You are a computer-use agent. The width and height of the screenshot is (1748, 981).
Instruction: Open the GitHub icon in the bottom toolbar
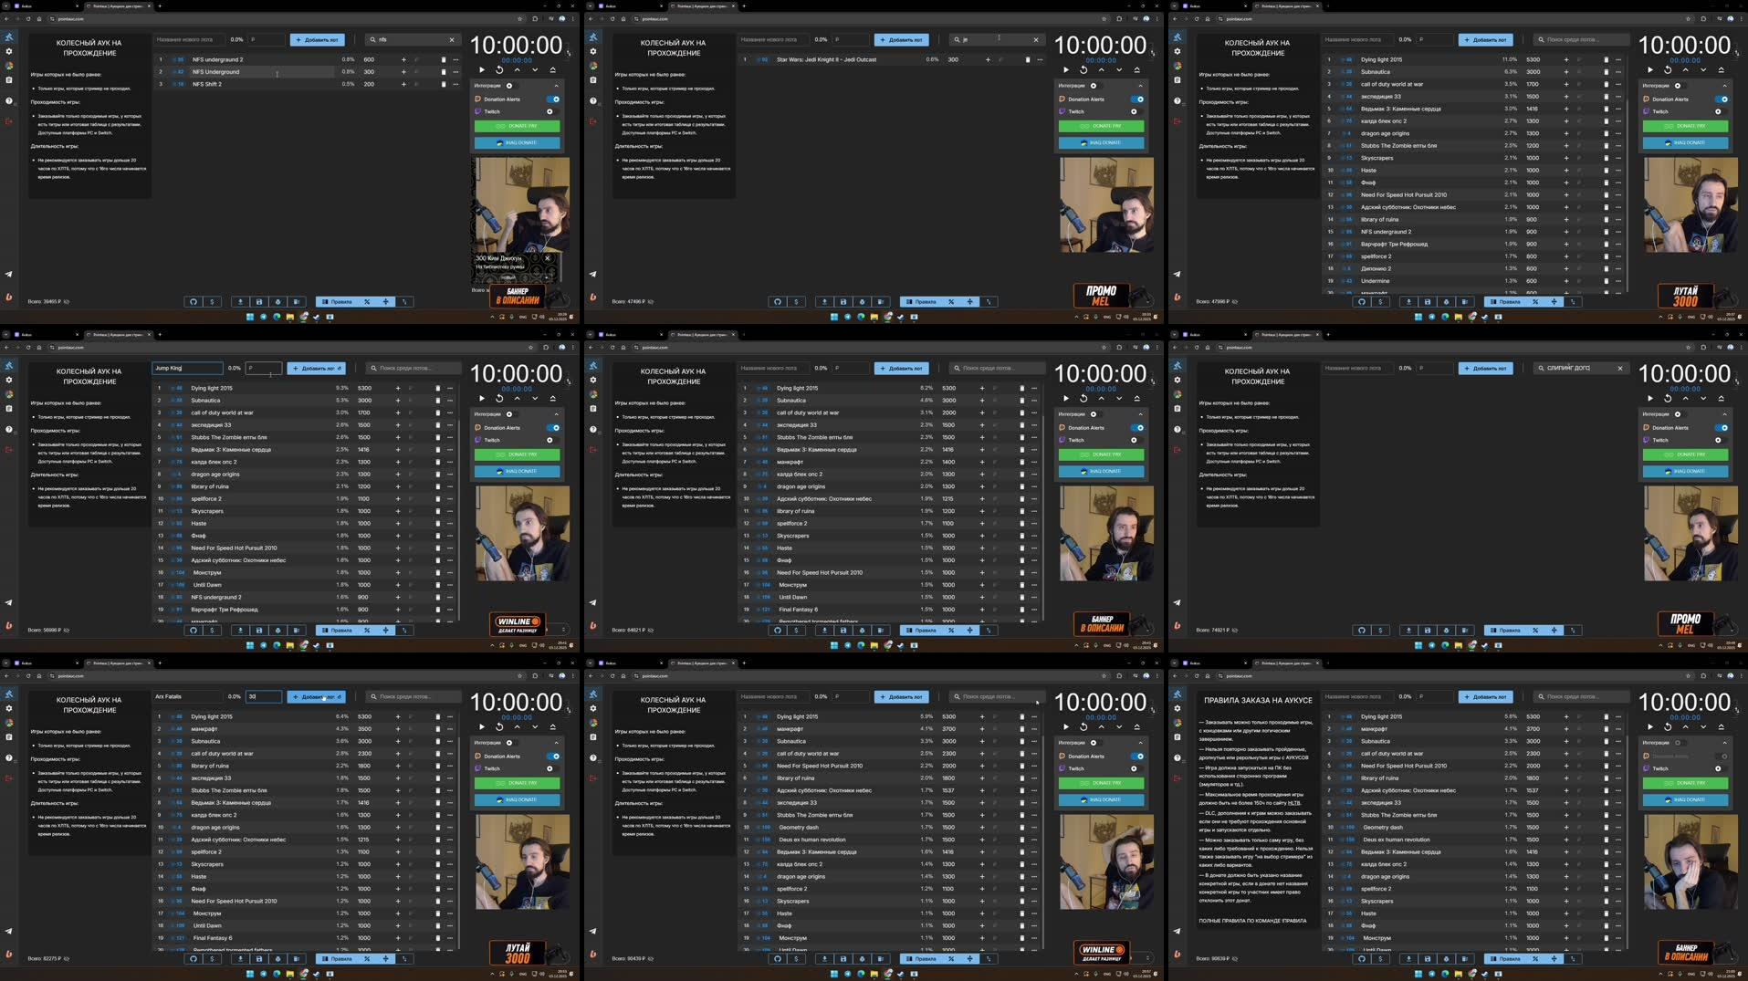pyautogui.click(x=194, y=301)
